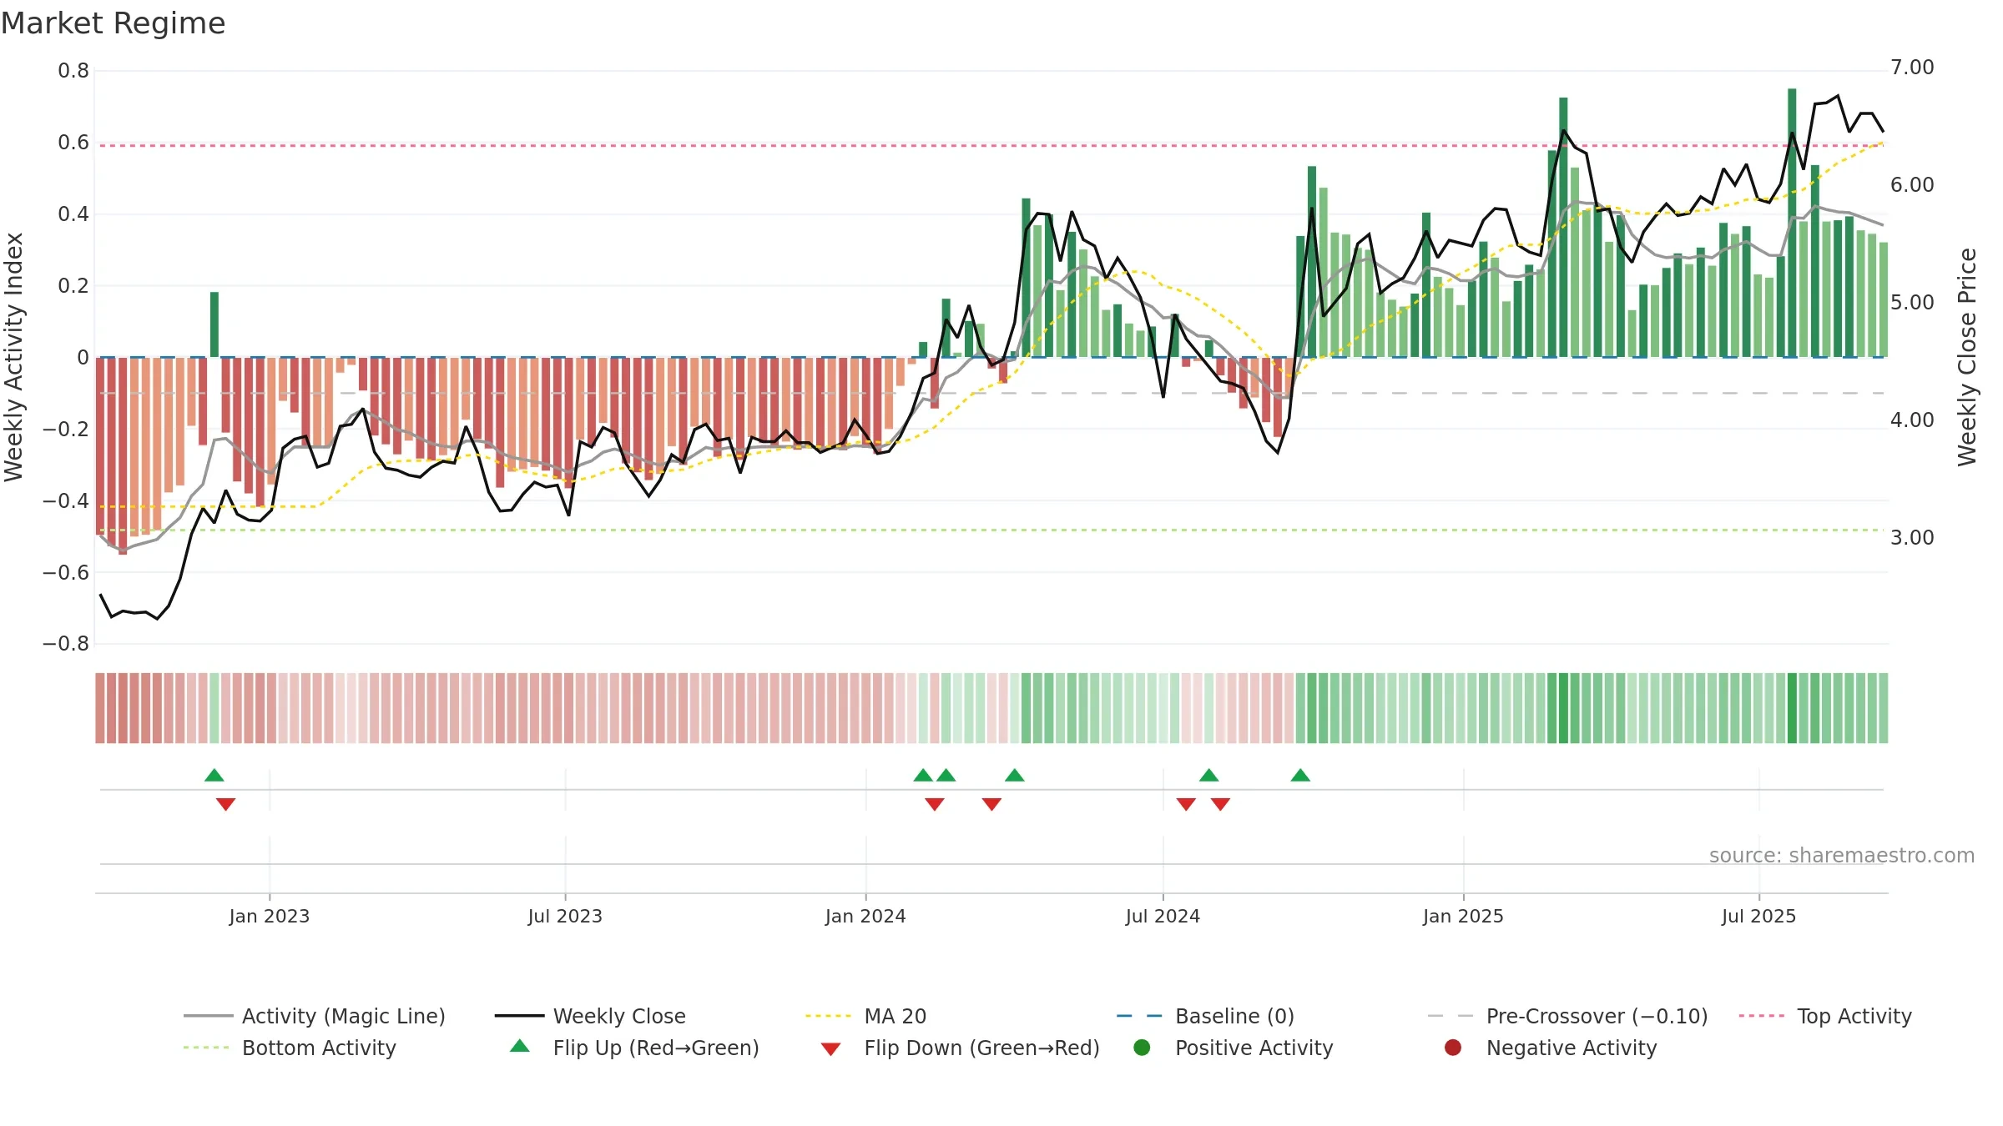
Task: Toggle the Bottom Activity legend entry
Action: click(290, 1048)
